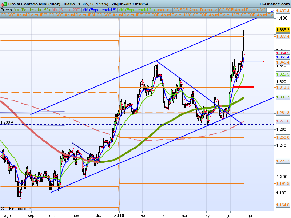Click the 1.300,7 green average label
The image size is (291, 218).
point(283,97)
